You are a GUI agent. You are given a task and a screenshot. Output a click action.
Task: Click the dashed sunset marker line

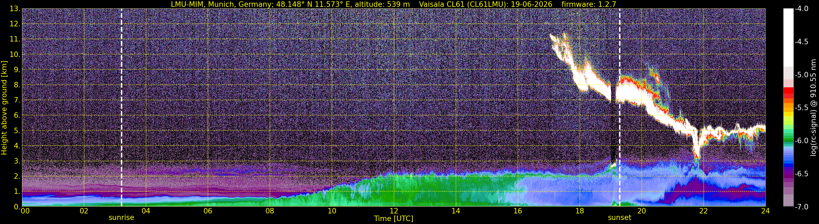620,108
